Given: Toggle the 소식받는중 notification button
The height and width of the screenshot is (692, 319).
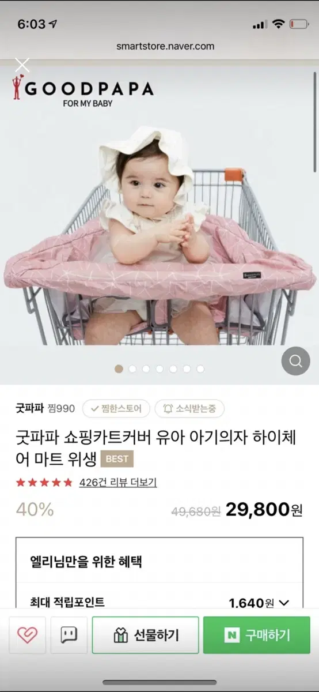Looking at the screenshot, I should [x=189, y=408].
